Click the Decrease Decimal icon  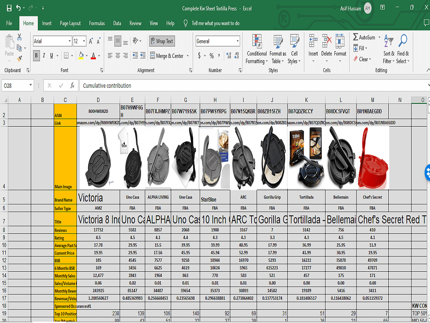[x=236, y=56]
